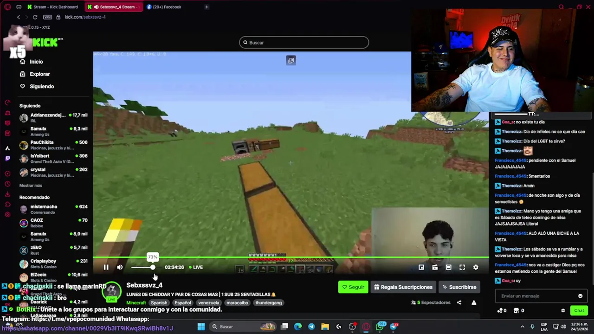Toggle mini player picture-in-picture icon
The width and height of the screenshot is (594, 334).
coord(421,267)
